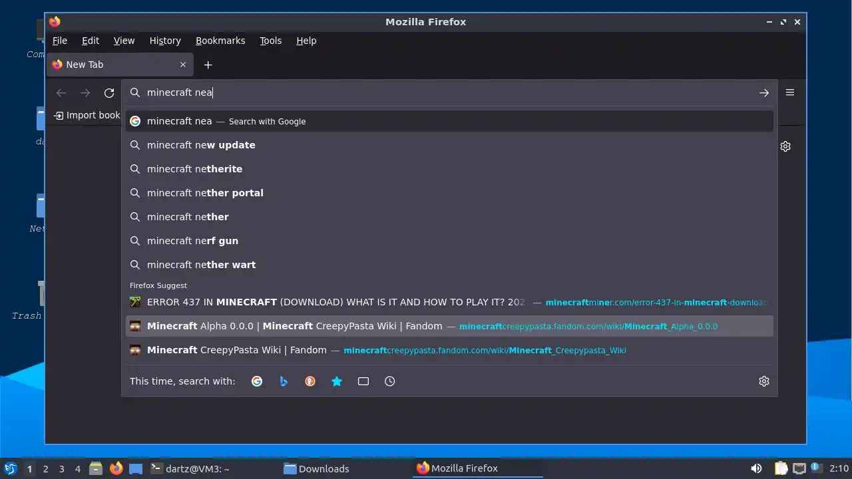Open search settings gear in the suggestion panel
The height and width of the screenshot is (479, 852).
coord(764,381)
